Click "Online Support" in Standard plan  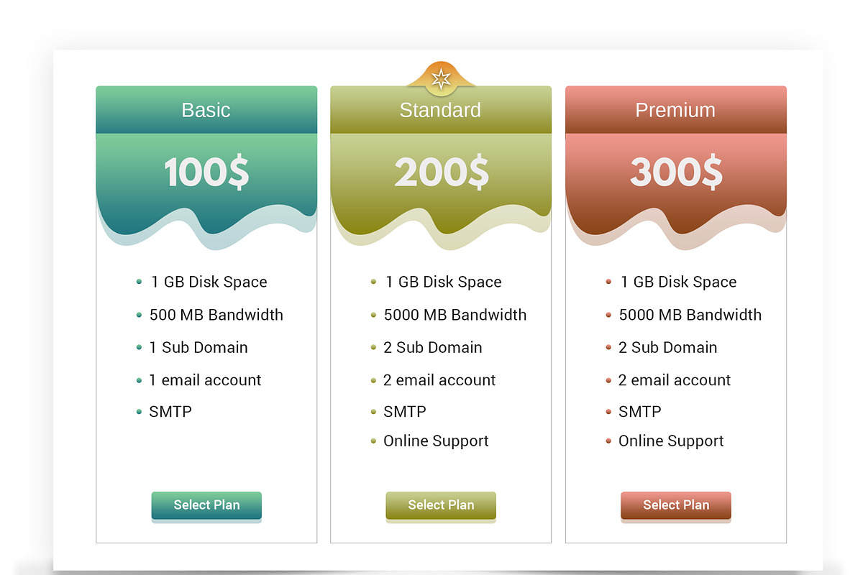436,441
